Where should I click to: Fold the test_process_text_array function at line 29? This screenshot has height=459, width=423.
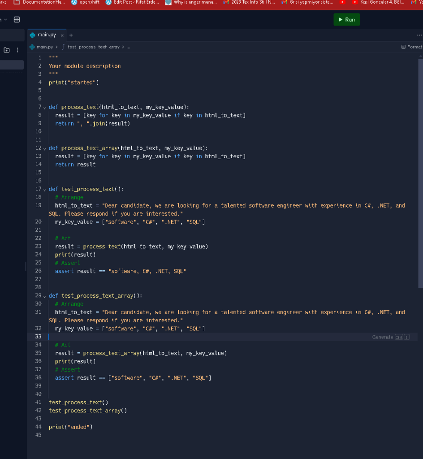(x=44, y=296)
